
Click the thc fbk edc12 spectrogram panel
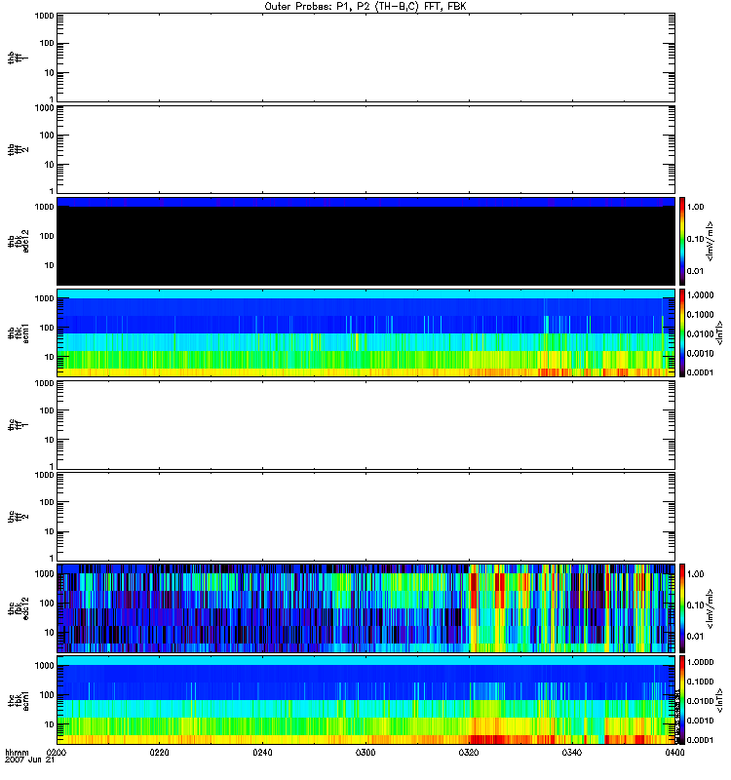(365, 607)
